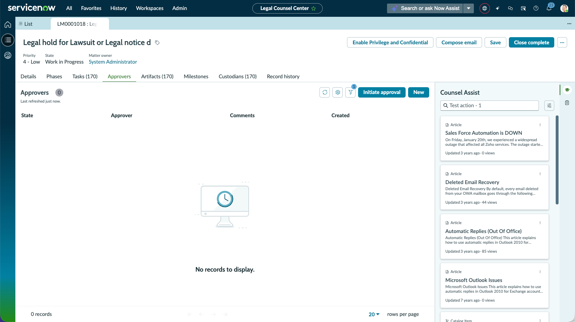This screenshot has width=575, height=322.
Task: Open the Approvers list settings gear
Action: pyautogui.click(x=338, y=92)
